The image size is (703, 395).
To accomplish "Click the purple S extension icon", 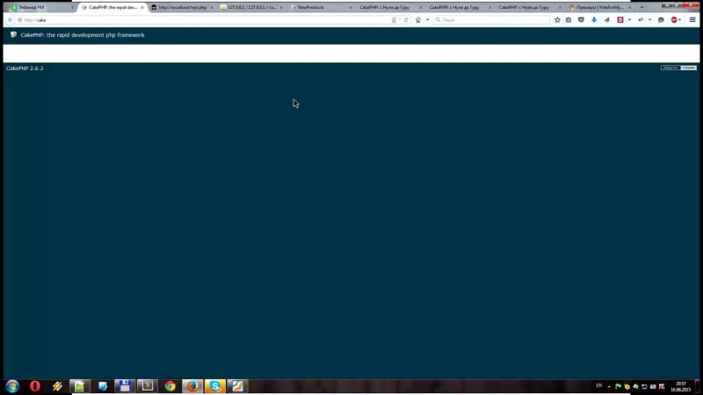I will (x=620, y=20).
